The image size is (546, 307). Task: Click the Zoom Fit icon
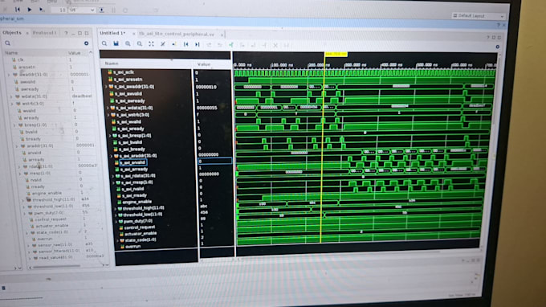point(151,44)
